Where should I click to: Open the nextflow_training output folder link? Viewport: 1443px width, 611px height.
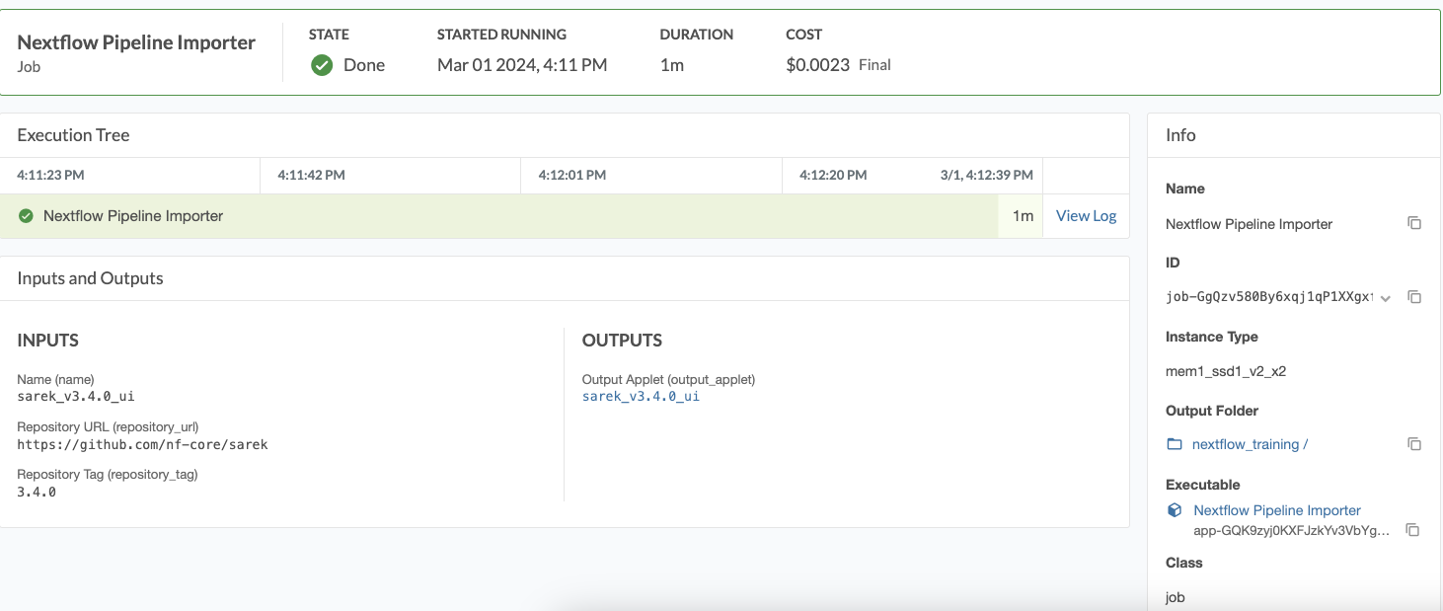click(x=1250, y=444)
